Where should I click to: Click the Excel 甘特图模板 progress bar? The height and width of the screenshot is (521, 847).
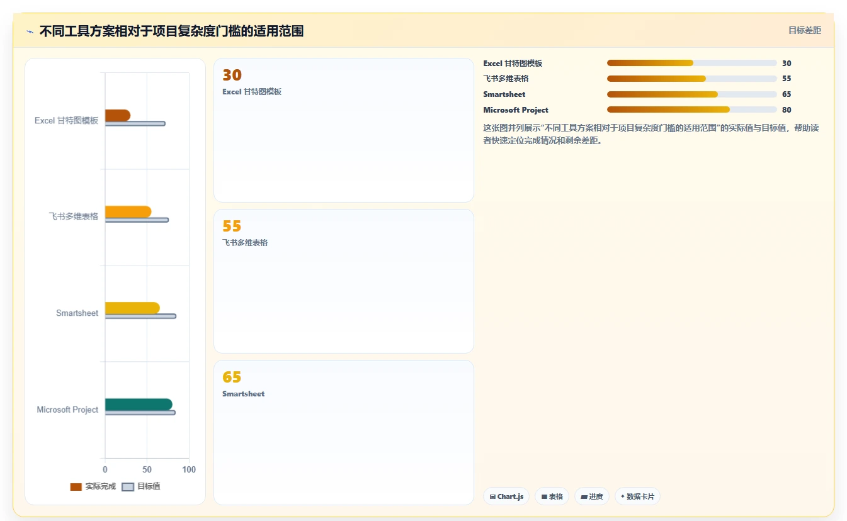(691, 63)
